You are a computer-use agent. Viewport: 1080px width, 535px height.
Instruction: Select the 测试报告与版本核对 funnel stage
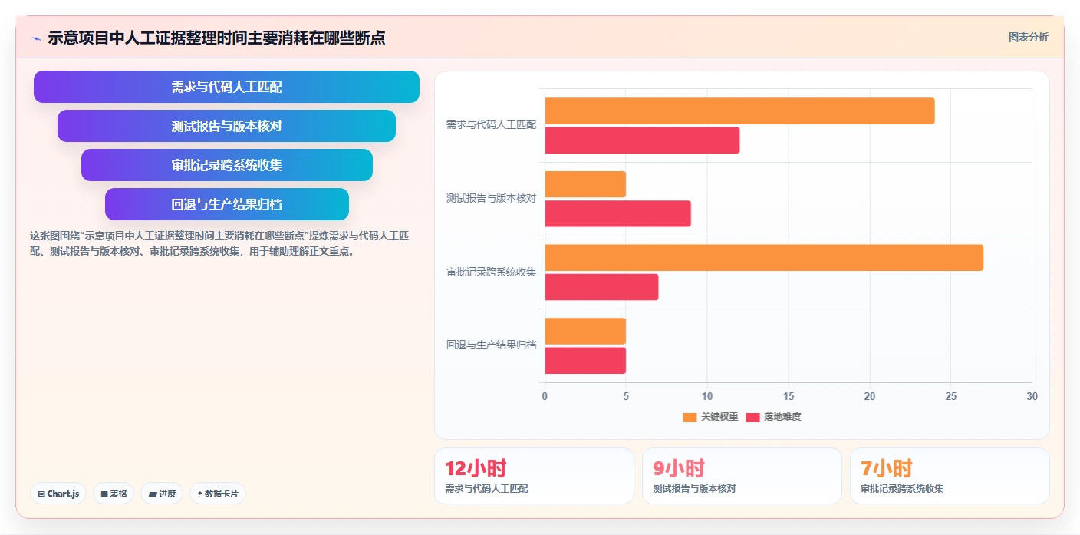tap(226, 126)
